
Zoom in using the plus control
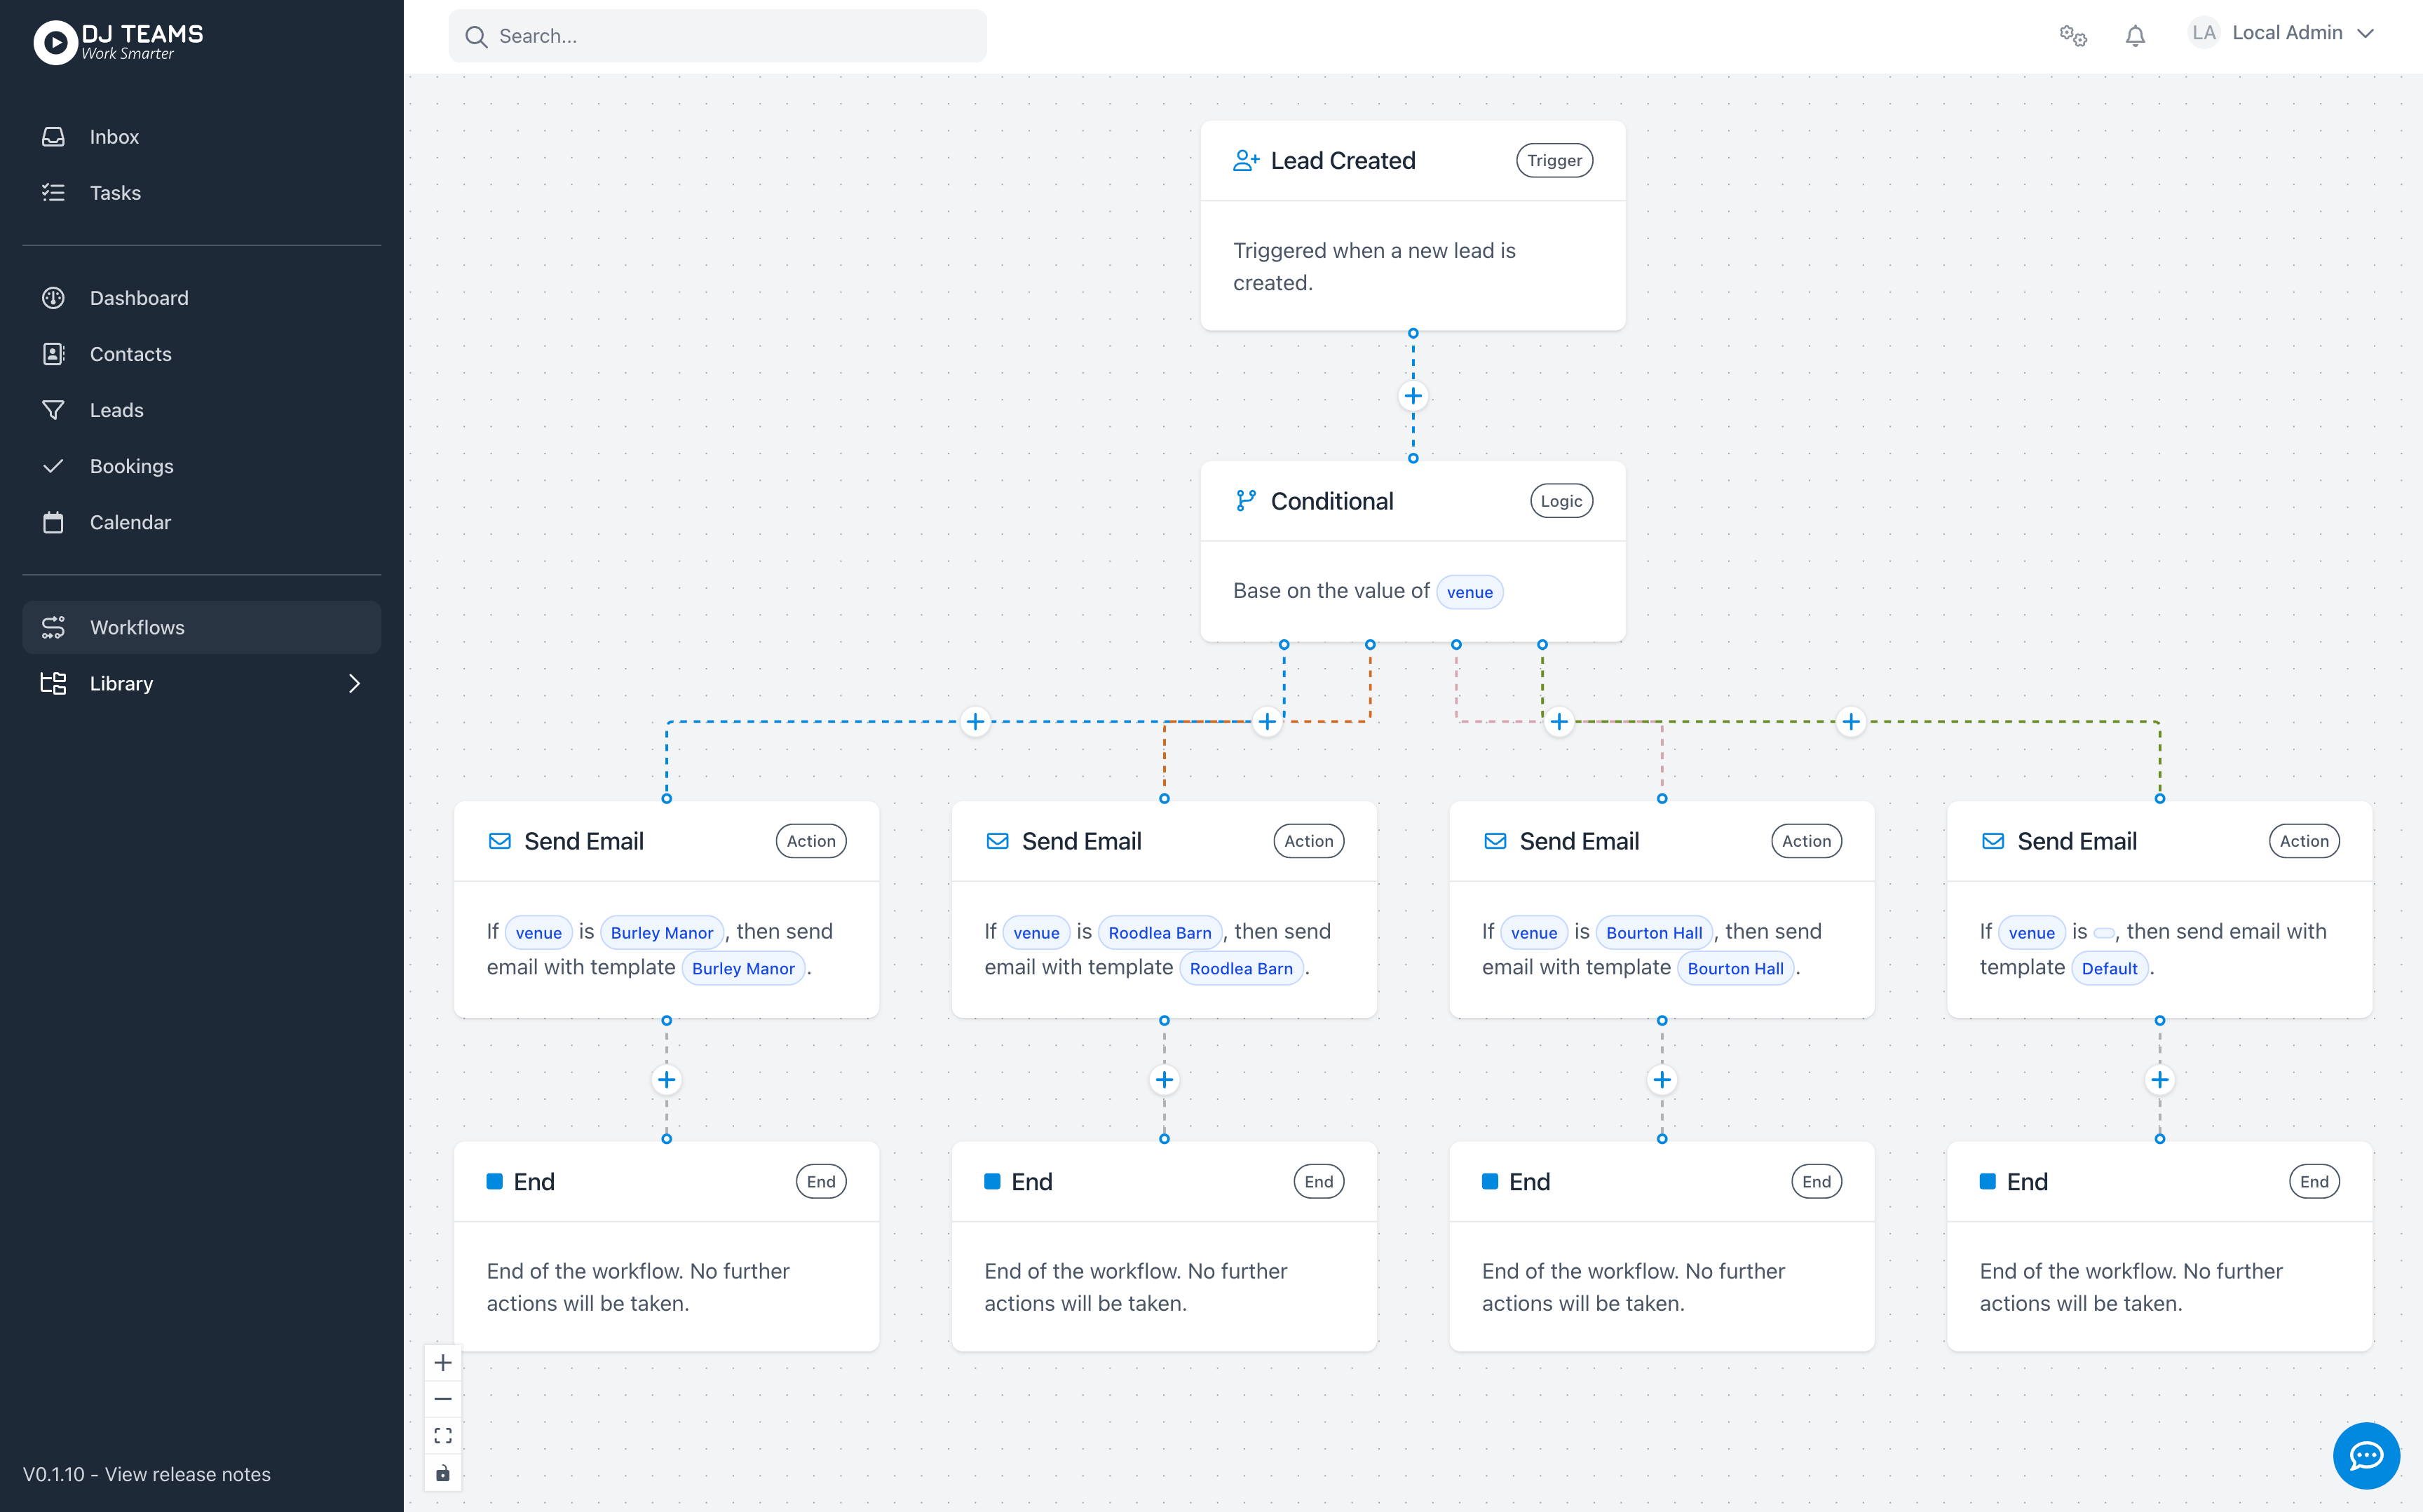[443, 1362]
